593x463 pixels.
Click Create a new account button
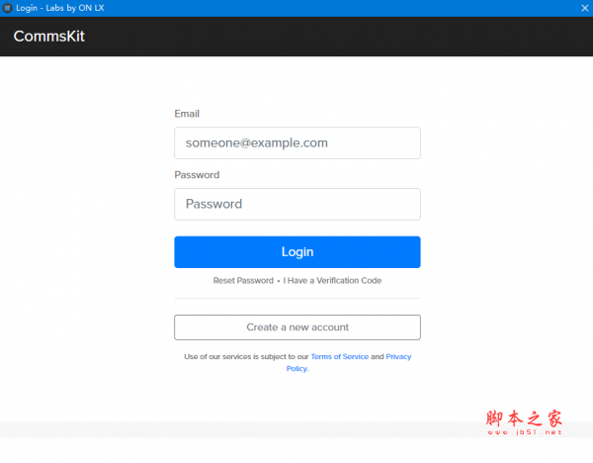[297, 327]
